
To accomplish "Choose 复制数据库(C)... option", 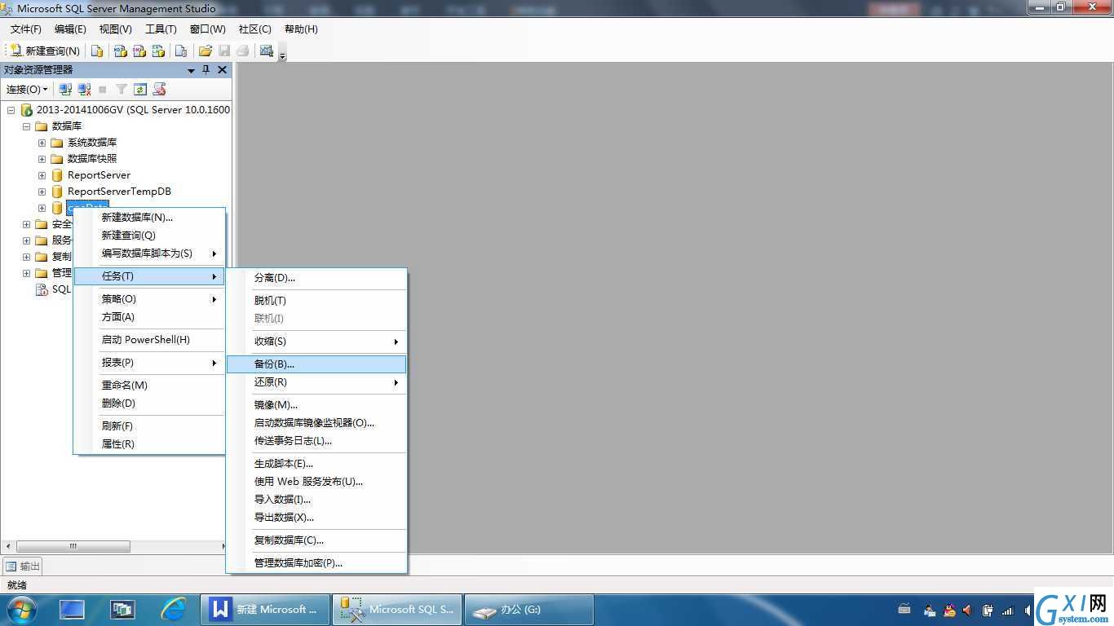I will pos(316,540).
